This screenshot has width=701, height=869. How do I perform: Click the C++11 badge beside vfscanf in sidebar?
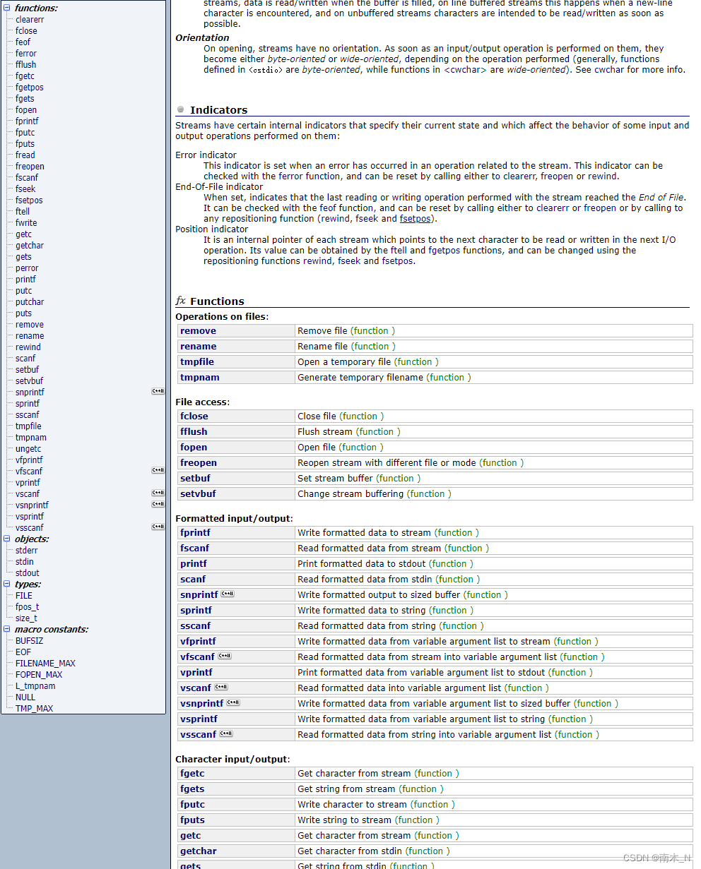(158, 470)
